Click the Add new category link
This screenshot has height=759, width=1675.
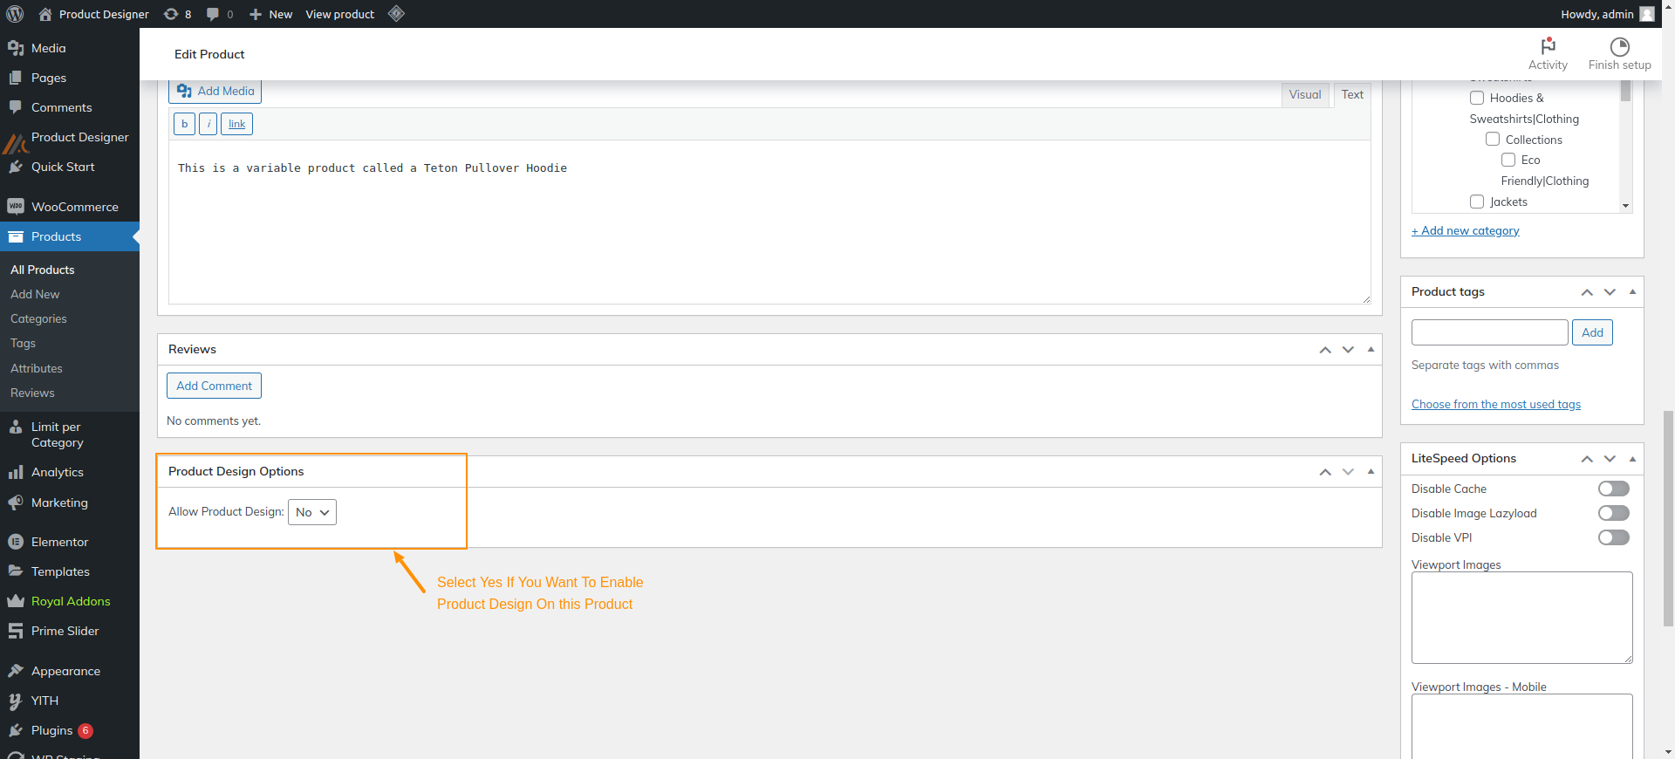(x=1466, y=230)
